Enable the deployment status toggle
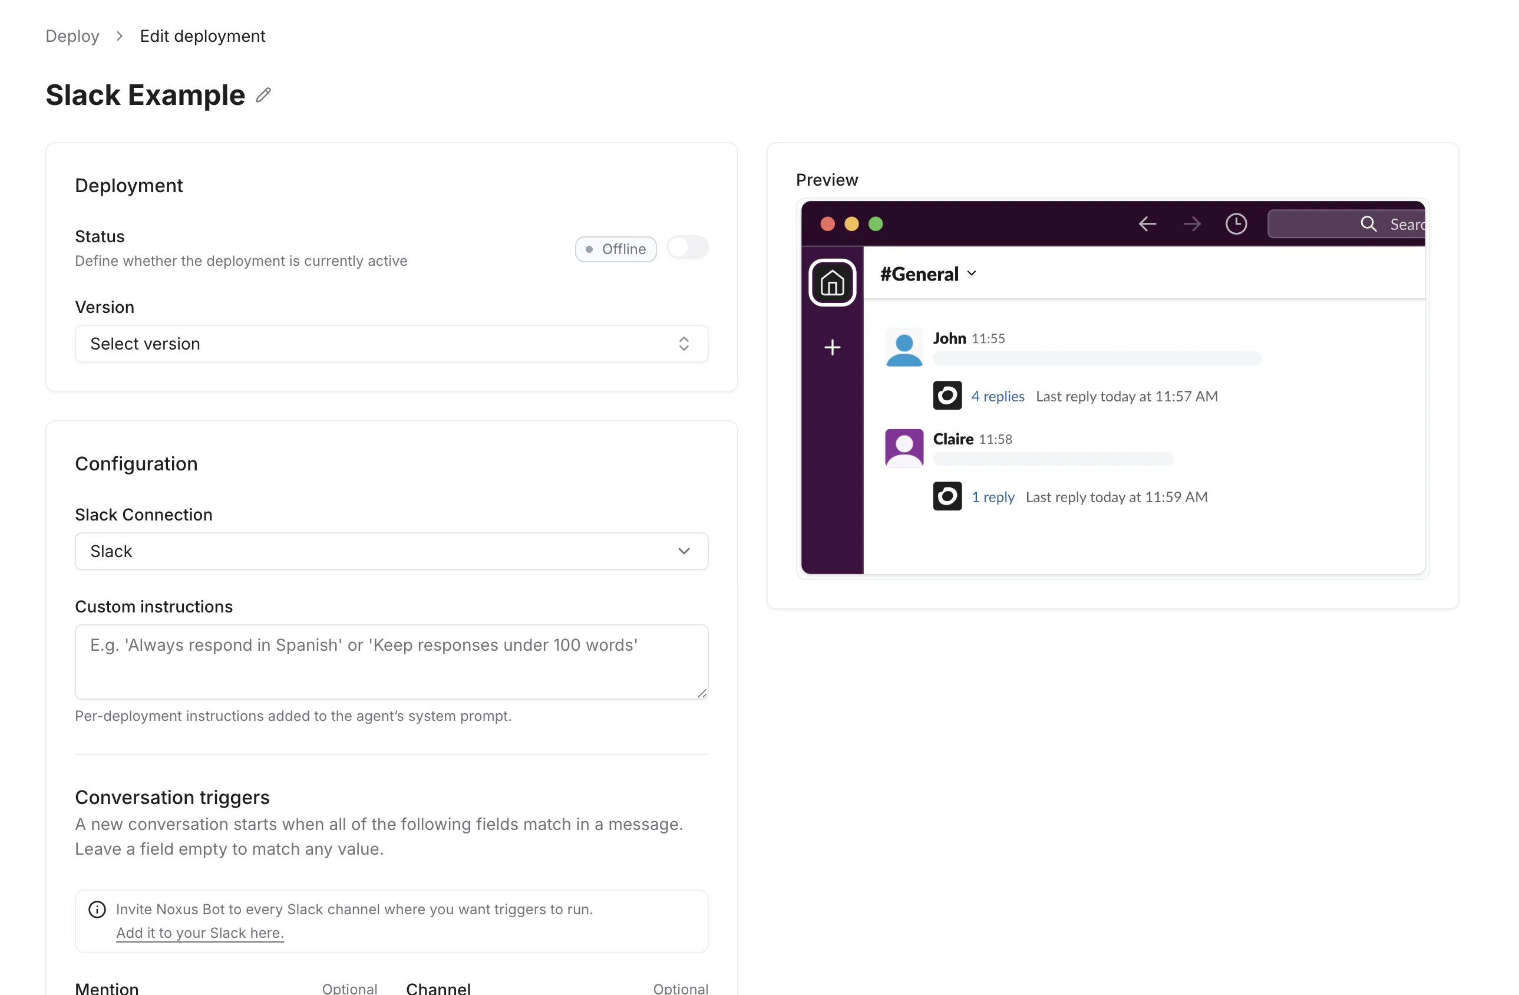 pos(688,248)
